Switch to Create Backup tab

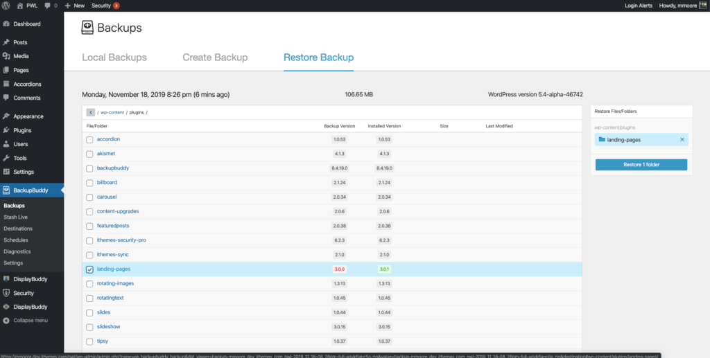tap(215, 57)
